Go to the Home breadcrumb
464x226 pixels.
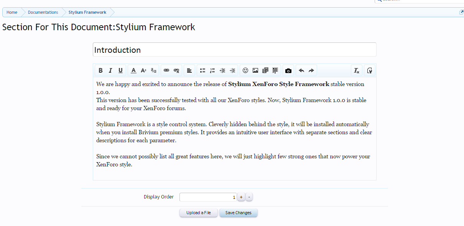[x=12, y=12]
